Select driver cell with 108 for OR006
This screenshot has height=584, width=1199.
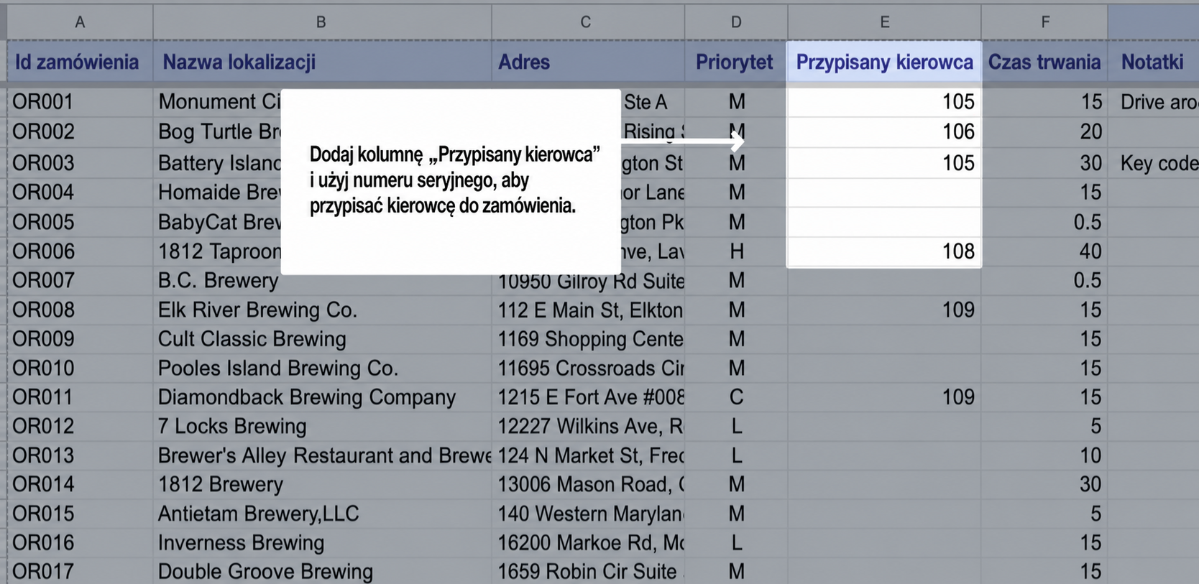point(884,251)
